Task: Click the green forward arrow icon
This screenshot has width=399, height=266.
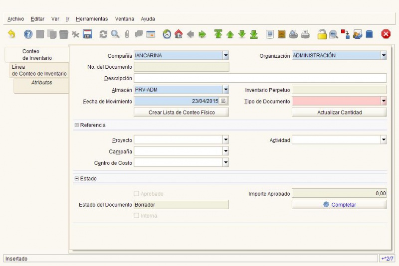Action: [x=202, y=34]
